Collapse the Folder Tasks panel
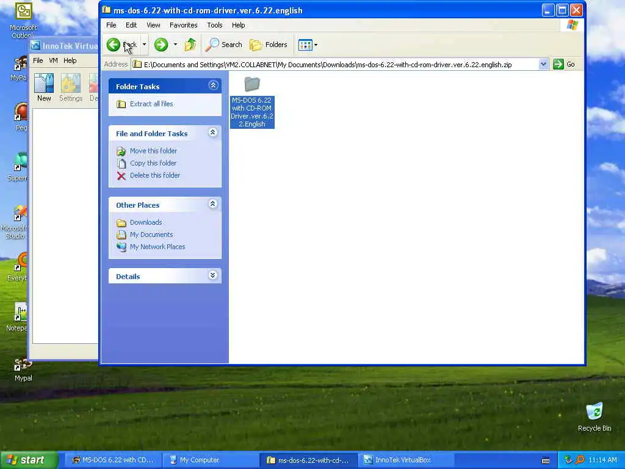This screenshot has height=469, width=625. (213, 85)
